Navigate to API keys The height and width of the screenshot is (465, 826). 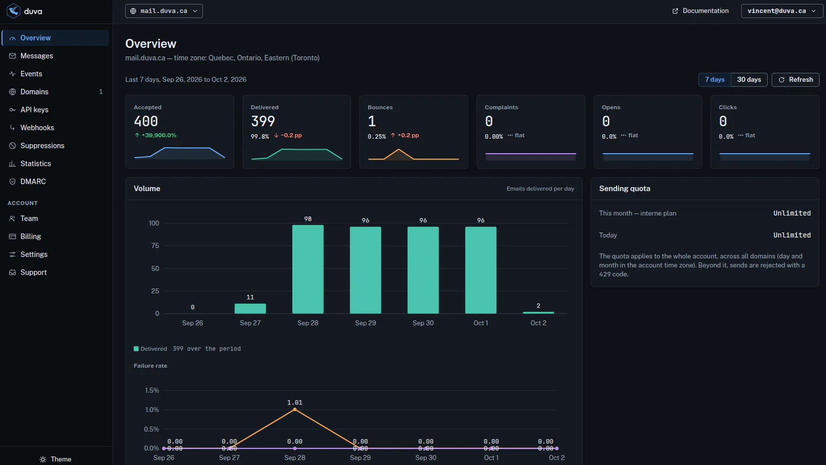(55, 110)
